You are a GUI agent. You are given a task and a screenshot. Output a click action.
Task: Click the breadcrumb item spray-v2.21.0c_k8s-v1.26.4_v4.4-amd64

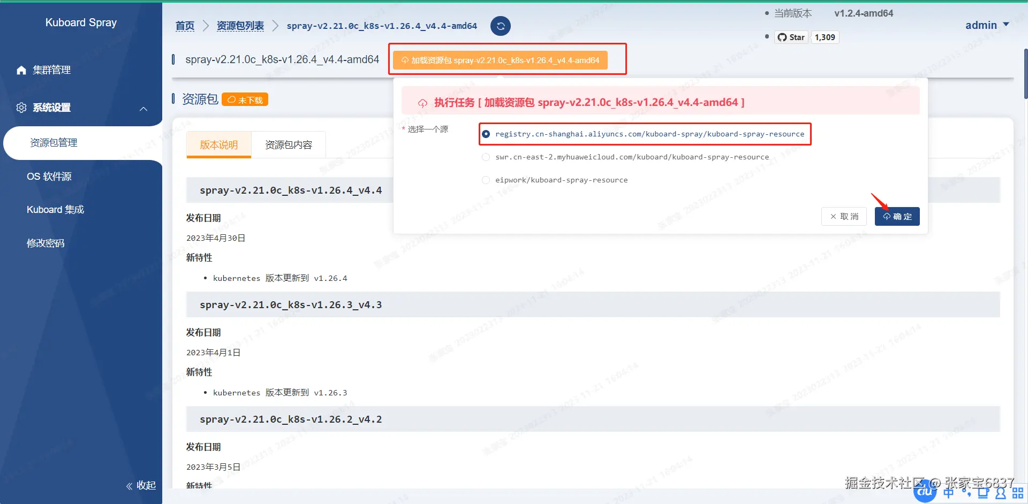(x=382, y=26)
